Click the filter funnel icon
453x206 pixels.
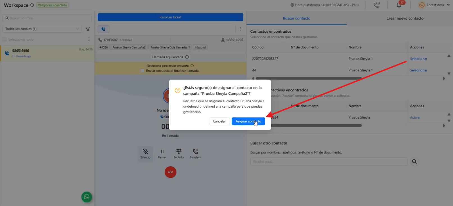click(x=88, y=29)
